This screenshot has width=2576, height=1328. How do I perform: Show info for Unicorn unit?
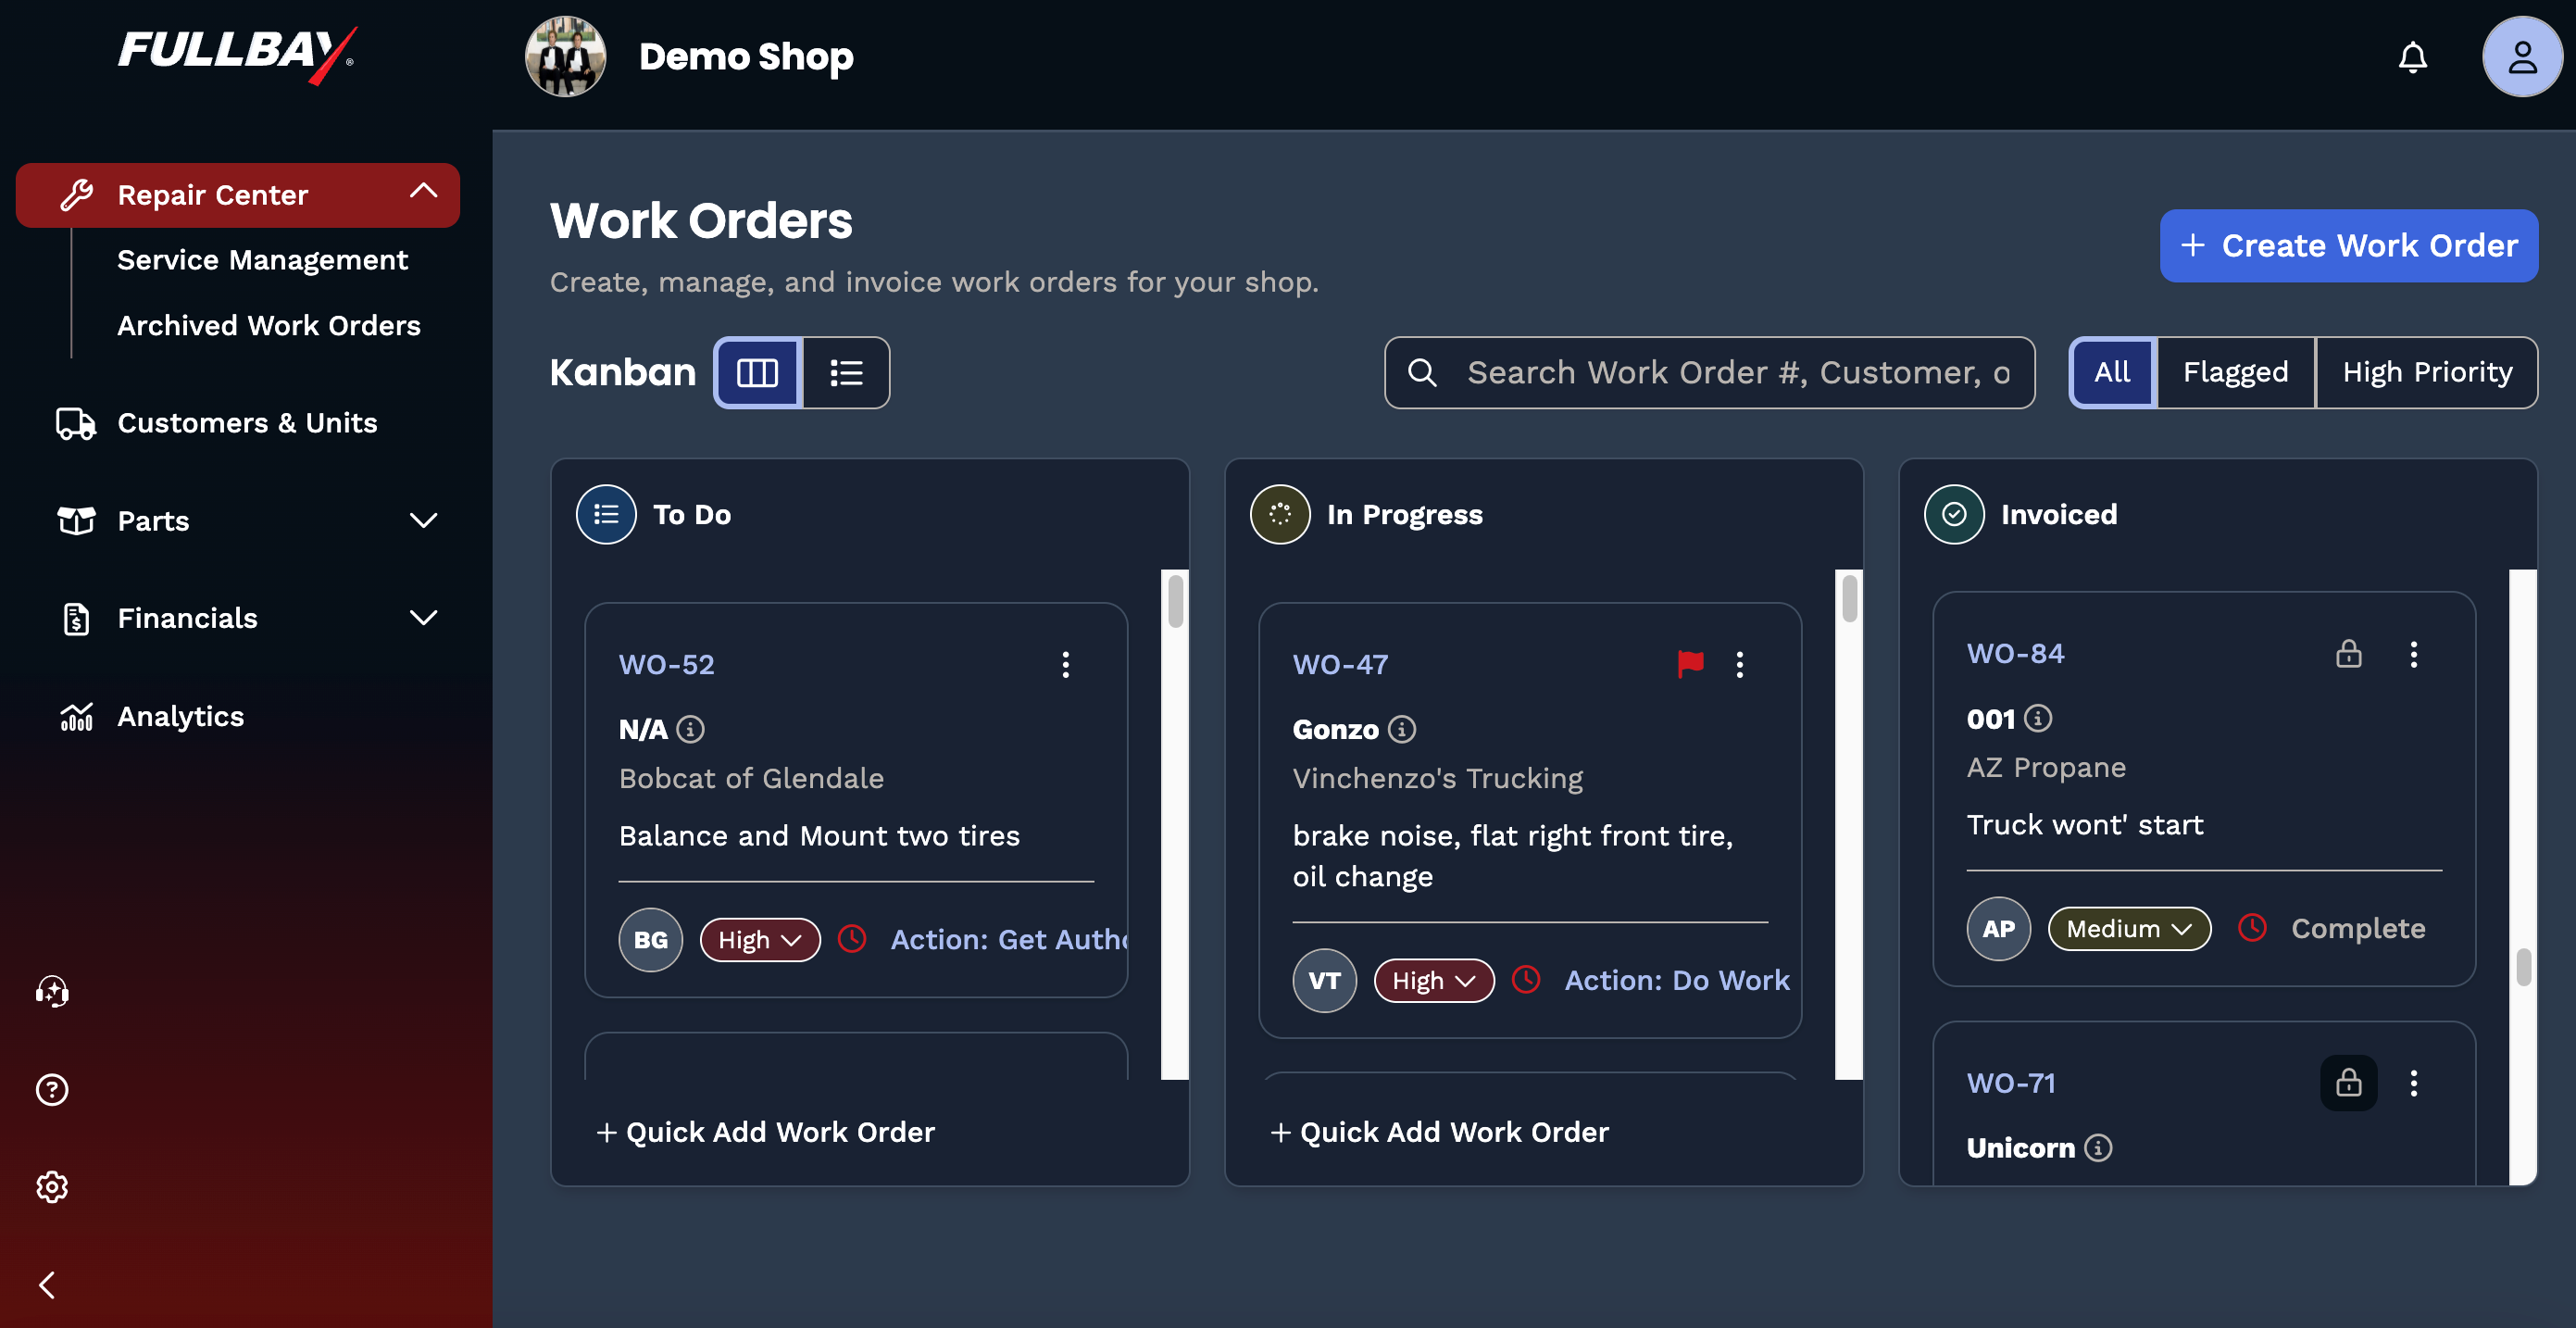2098,1148
